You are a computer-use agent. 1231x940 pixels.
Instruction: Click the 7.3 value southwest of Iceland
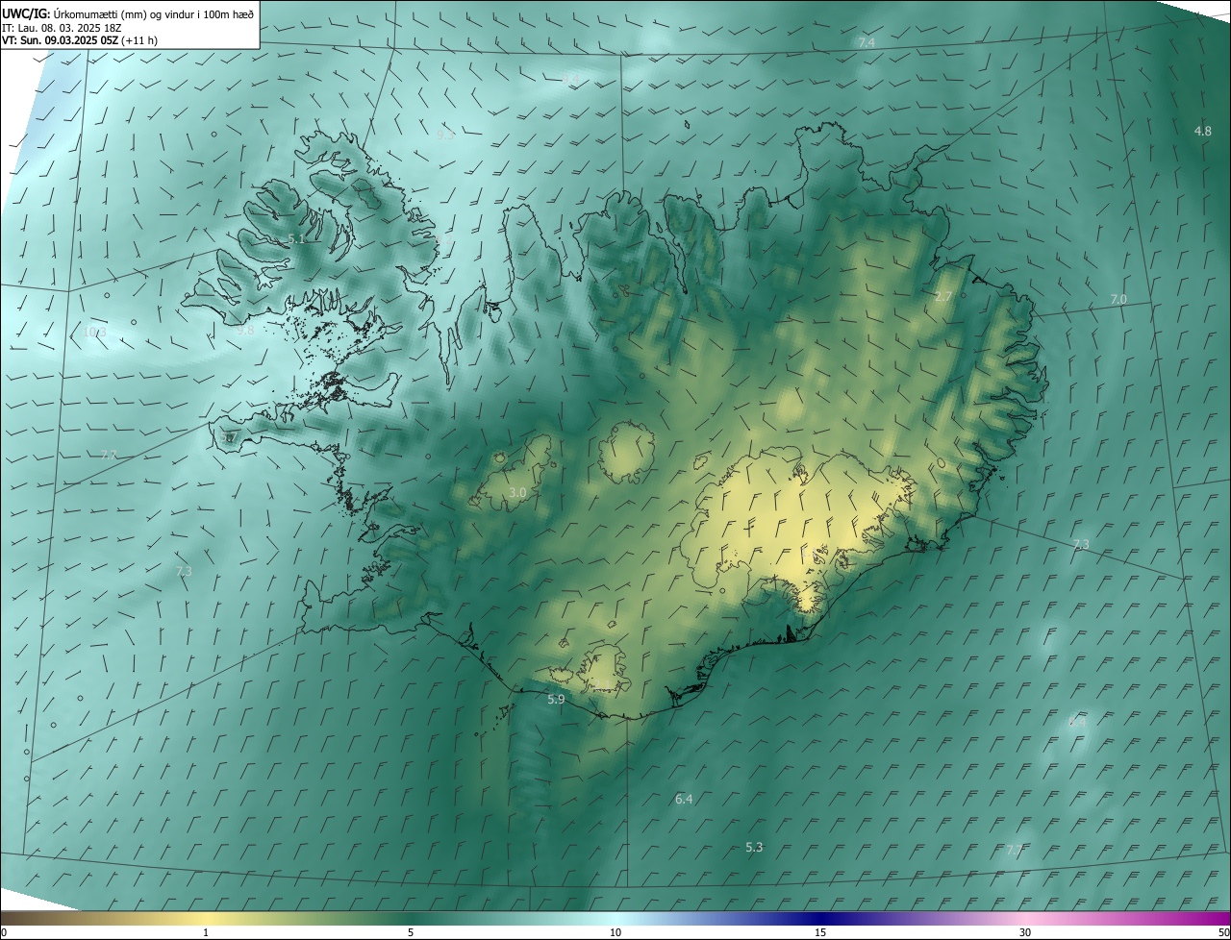[184, 571]
